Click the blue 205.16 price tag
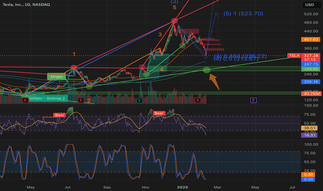The width and height of the screenshot is (323, 191). pos(311,82)
